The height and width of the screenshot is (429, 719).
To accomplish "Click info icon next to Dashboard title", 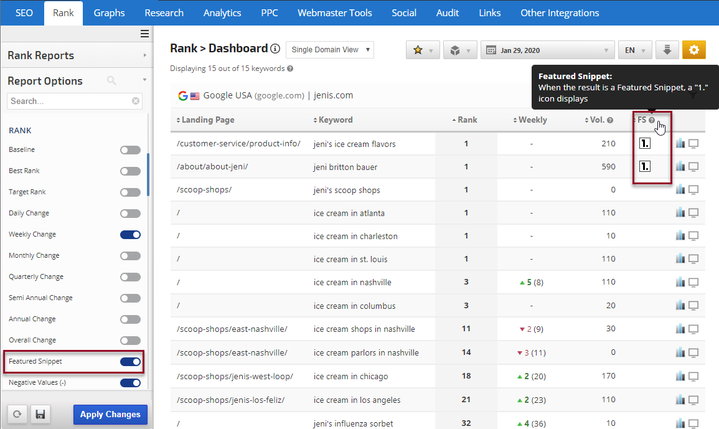I will [x=275, y=49].
